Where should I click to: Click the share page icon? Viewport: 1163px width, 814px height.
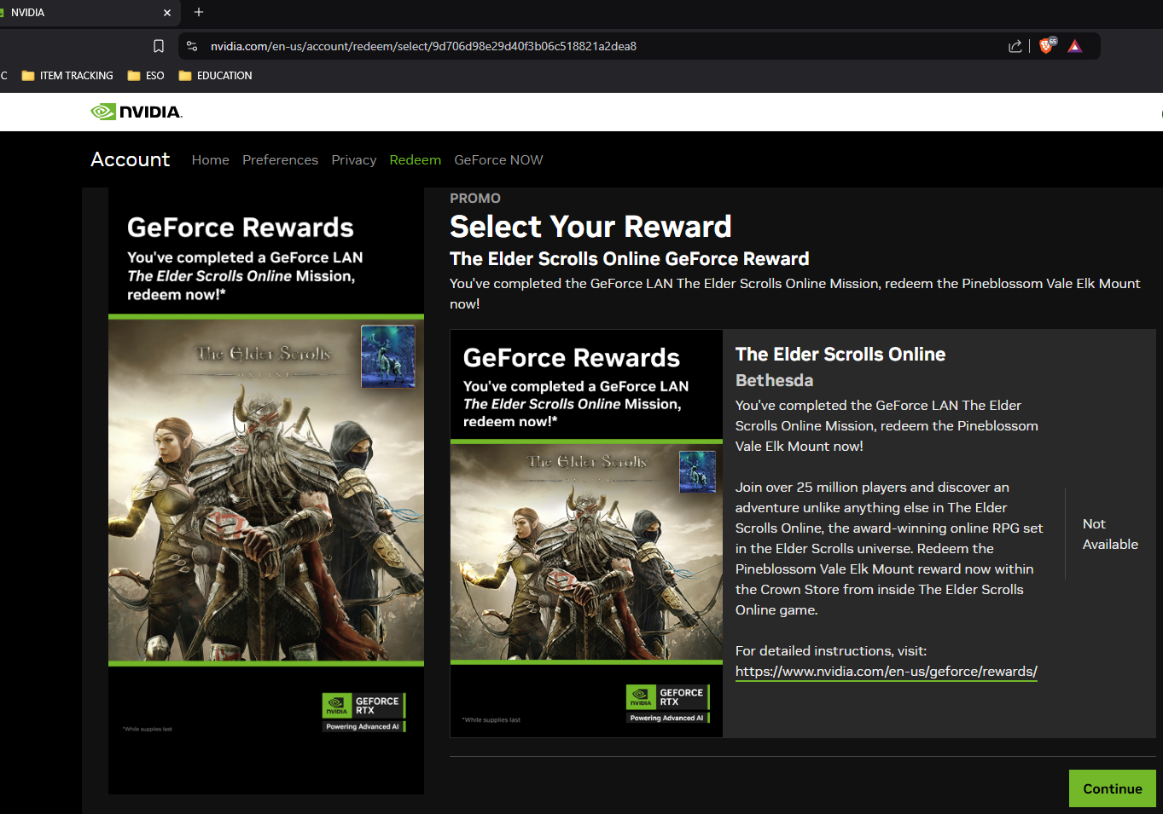point(1015,46)
